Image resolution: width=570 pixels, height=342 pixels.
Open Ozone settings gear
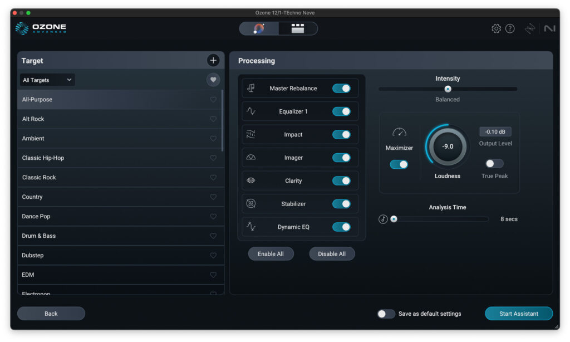(x=496, y=28)
